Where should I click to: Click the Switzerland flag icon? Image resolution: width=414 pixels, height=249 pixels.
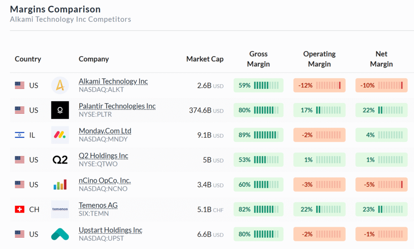click(19, 209)
